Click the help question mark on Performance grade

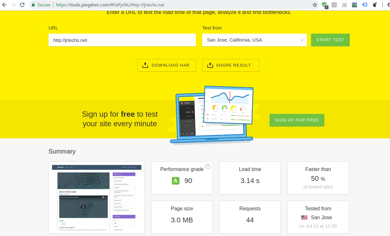(208, 167)
